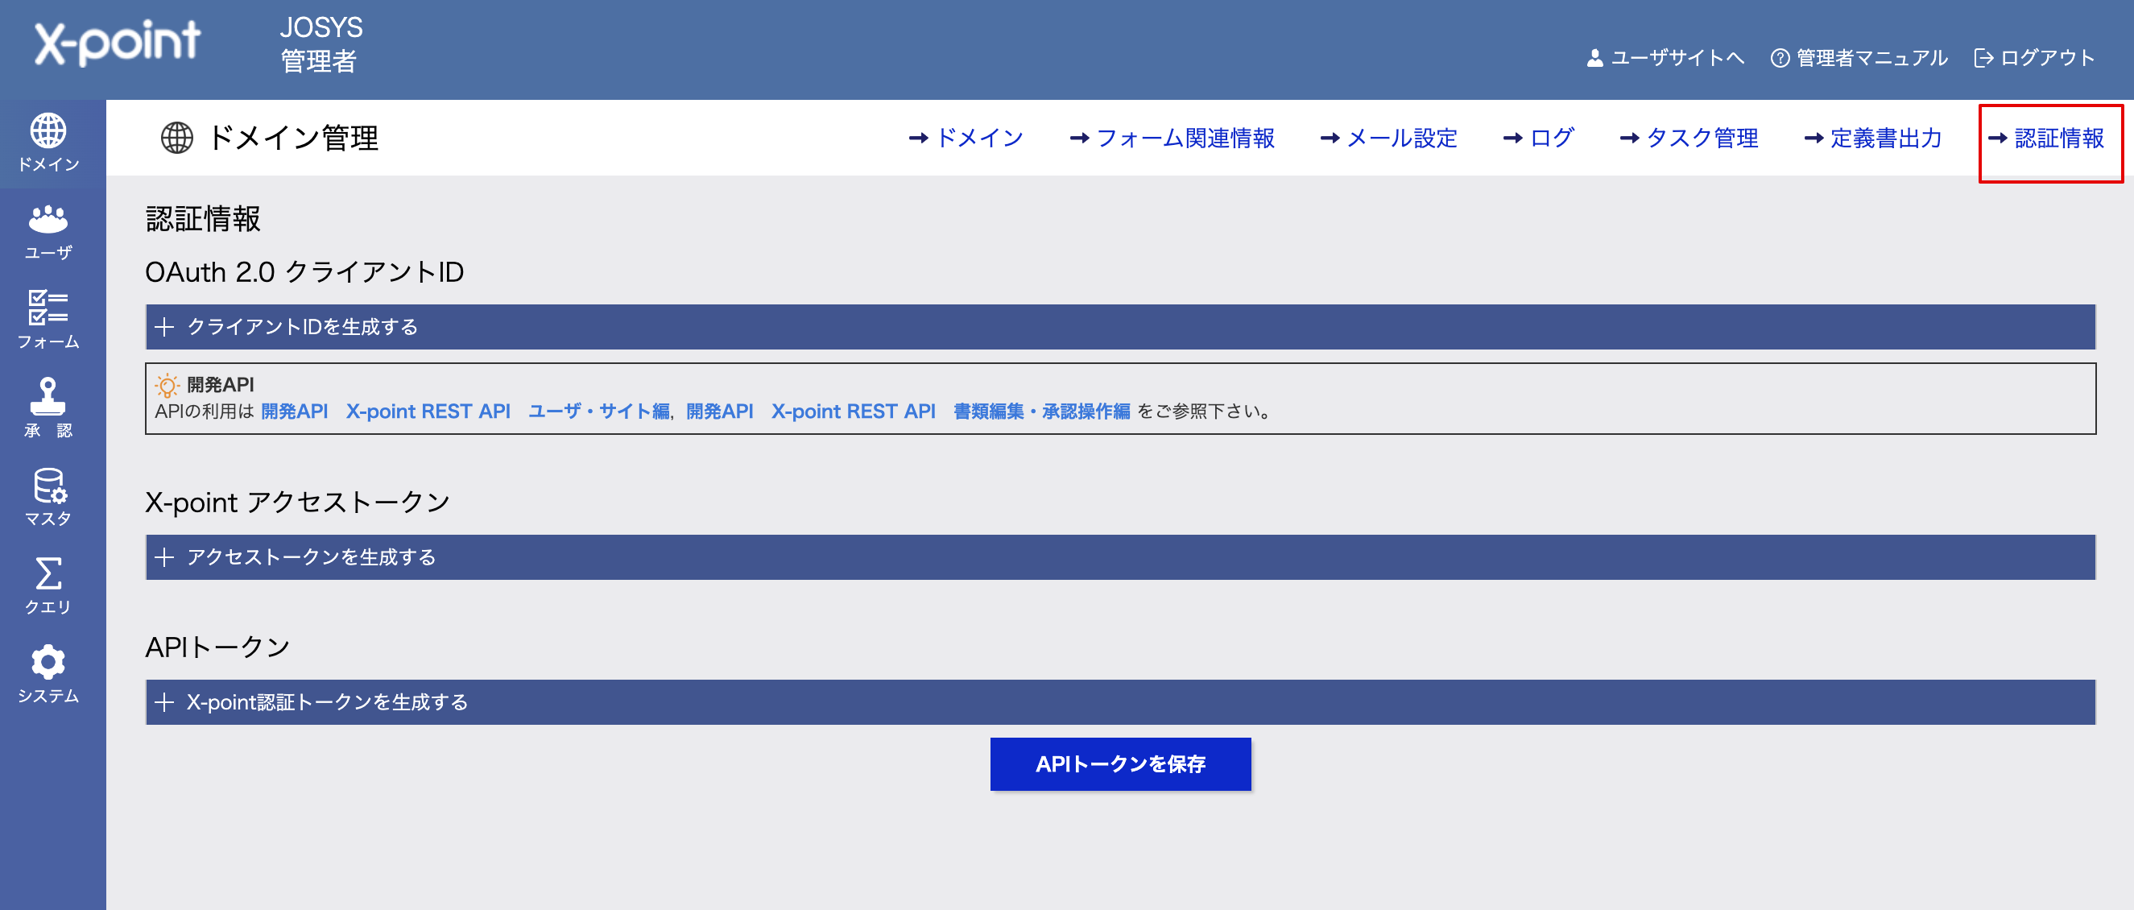
Task: Open 'ユーザ・サイト編' REST API link
Action: click(x=598, y=411)
